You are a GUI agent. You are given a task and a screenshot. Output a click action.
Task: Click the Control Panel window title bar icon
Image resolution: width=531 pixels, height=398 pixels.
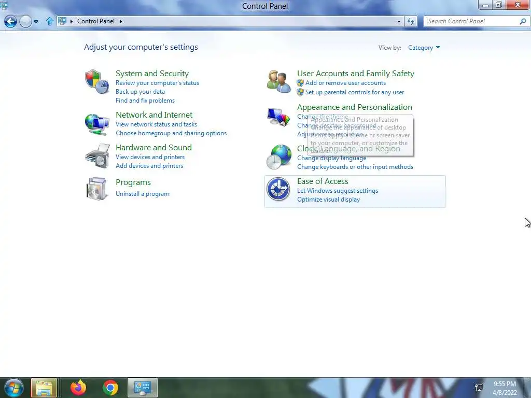(4, 5)
